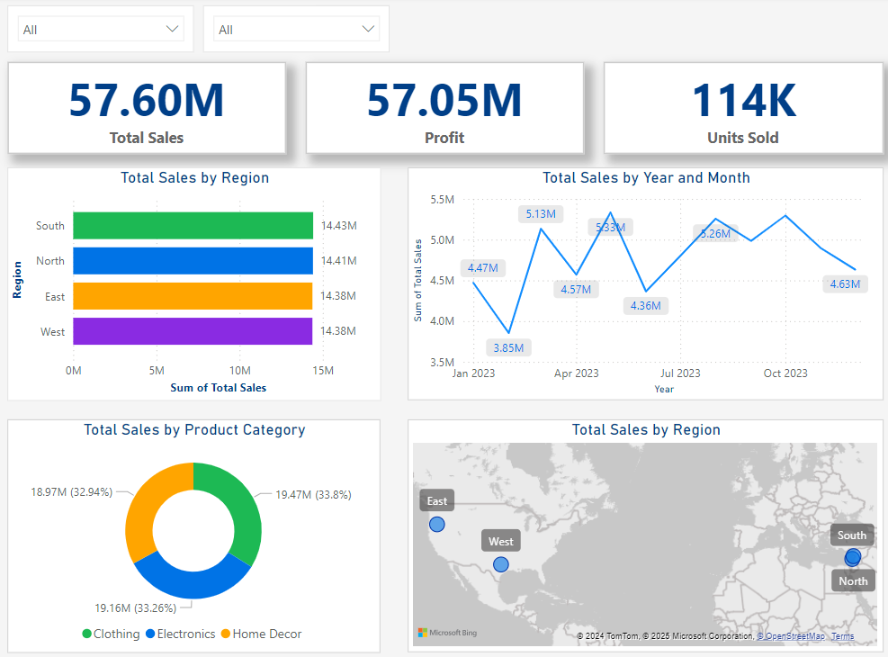Click the orange Home Decor legend dot
Image resolution: width=888 pixels, height=657 pixels.
click(x=224, y=634)
